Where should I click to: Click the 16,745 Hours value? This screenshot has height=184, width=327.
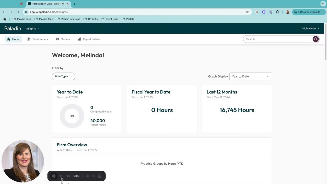point(237,110)
